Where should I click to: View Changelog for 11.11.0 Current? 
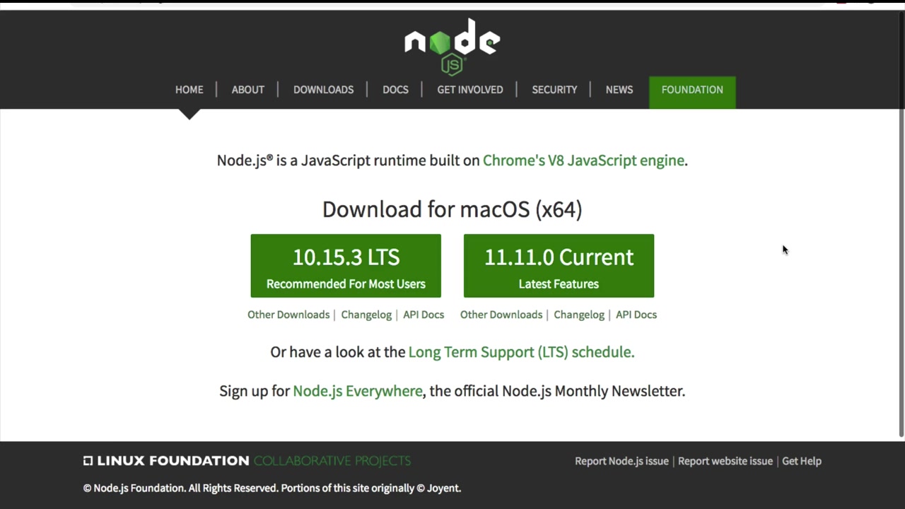(x=579, y=315)
